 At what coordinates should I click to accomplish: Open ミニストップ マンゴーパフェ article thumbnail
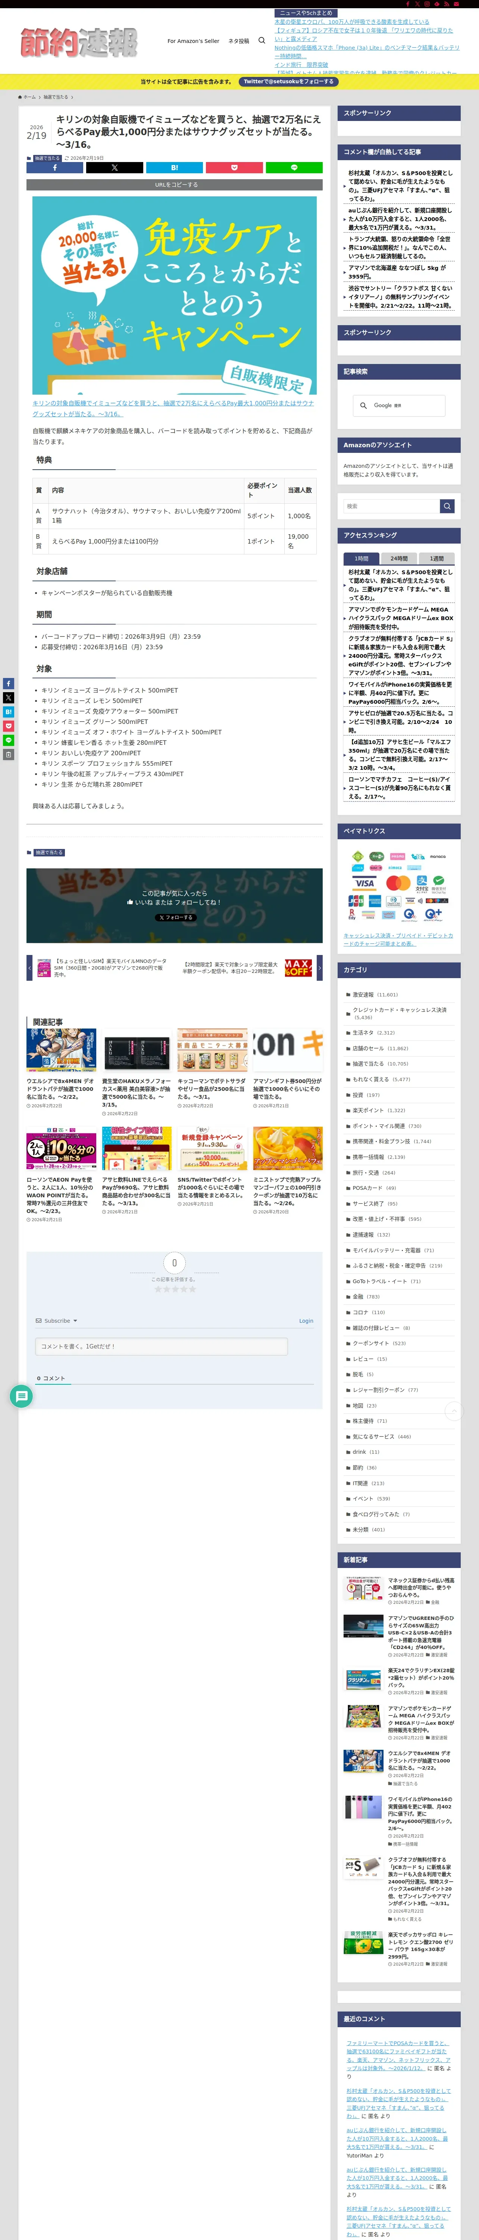point(288,1149)
